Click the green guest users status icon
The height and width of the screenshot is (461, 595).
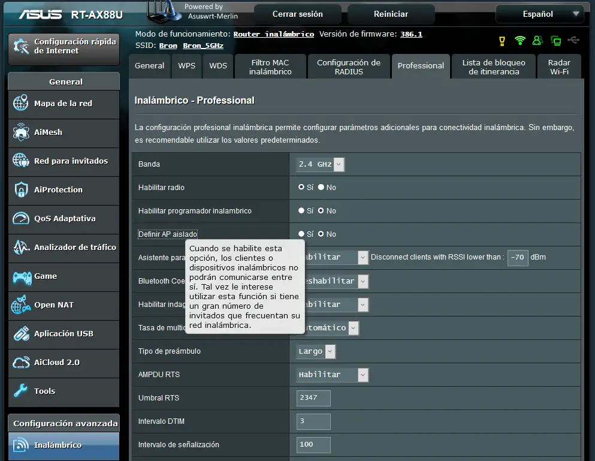pyautogui.click(x=537, y=40)
